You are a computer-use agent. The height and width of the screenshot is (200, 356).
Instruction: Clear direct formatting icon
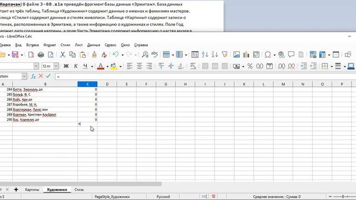click(104, 54)
